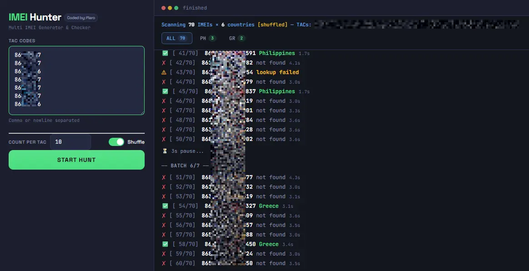Screen dimensions: 529x271
Task: Click the [ 50/70] counter text
Action: pyautogui.click(x=182, y=139)
